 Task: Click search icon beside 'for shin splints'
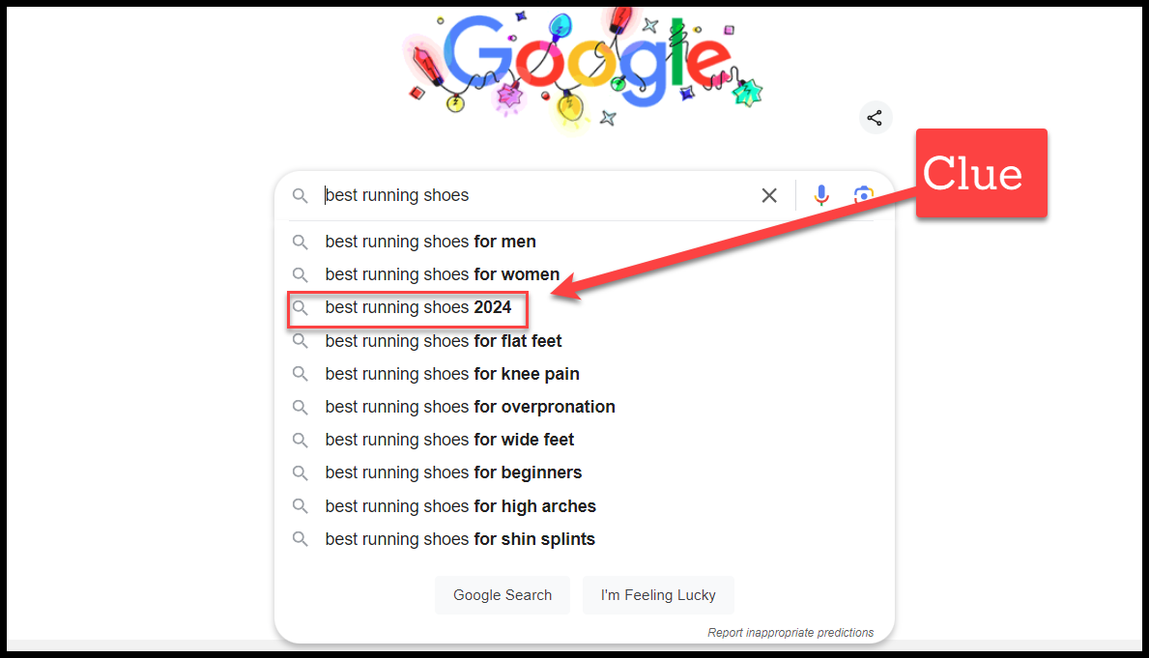point(301,539)
